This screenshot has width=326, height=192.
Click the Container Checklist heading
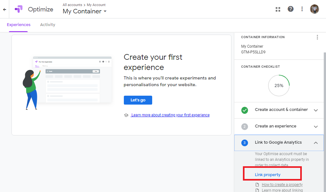tap(260, 67)
